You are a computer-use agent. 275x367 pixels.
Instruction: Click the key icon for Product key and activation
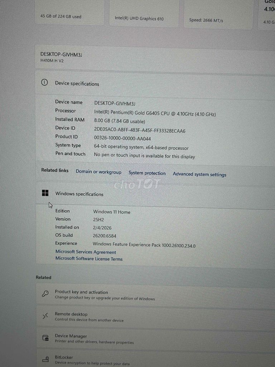click(45, 294)
